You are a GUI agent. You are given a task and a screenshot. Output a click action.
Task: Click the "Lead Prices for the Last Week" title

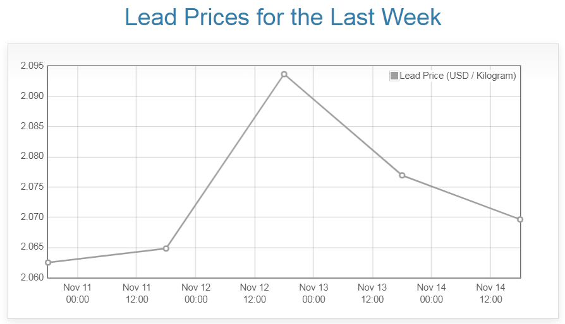282,17
